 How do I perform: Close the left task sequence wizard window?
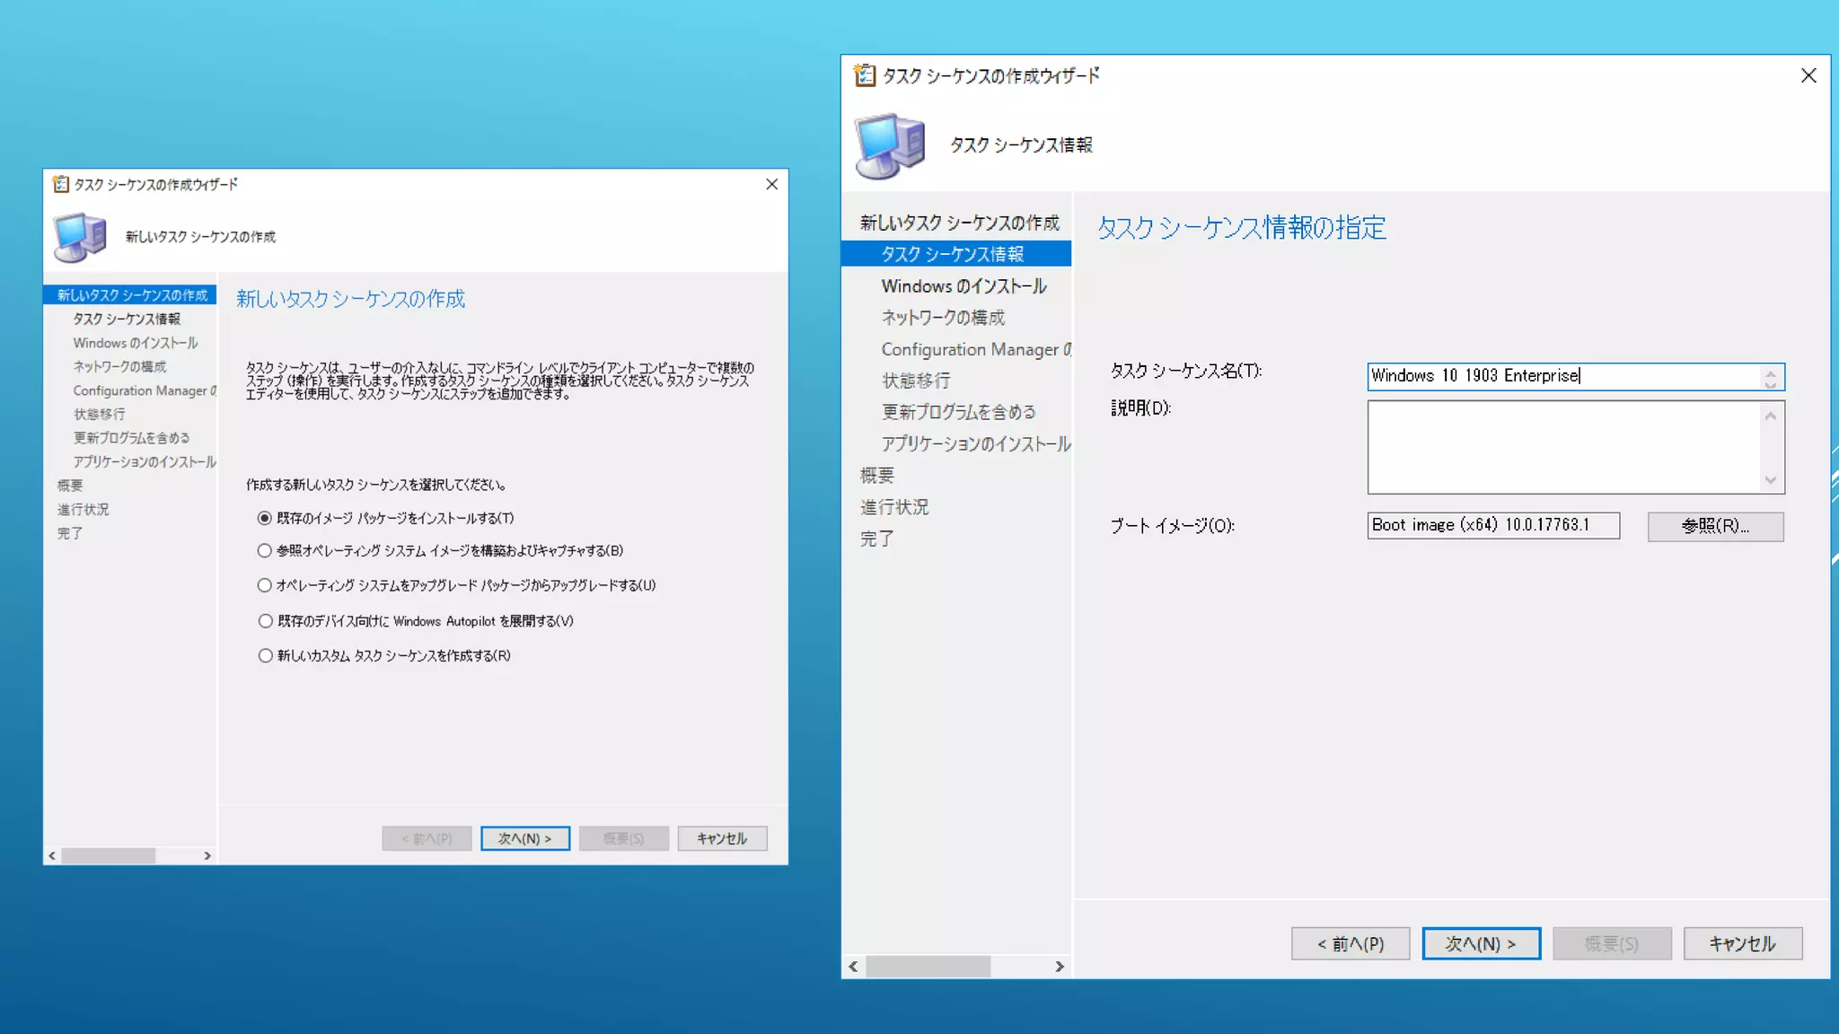pos(771,184)
